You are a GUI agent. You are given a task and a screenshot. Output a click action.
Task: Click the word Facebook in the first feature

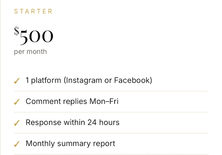132,80
